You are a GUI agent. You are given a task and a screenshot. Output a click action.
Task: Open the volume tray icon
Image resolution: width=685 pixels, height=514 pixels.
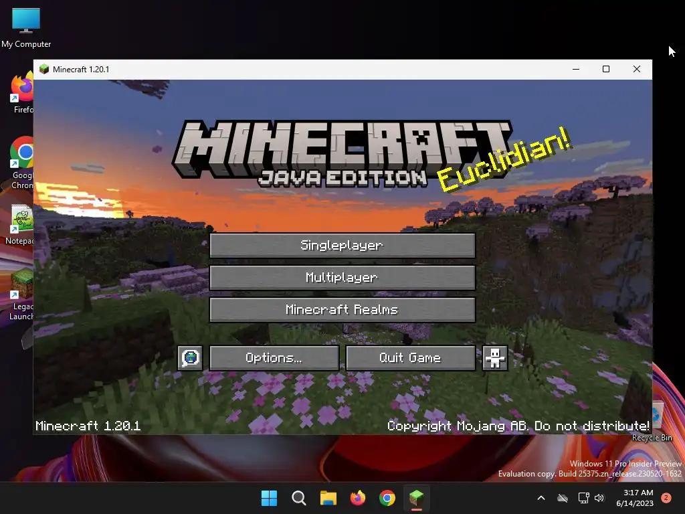(599, 498)
